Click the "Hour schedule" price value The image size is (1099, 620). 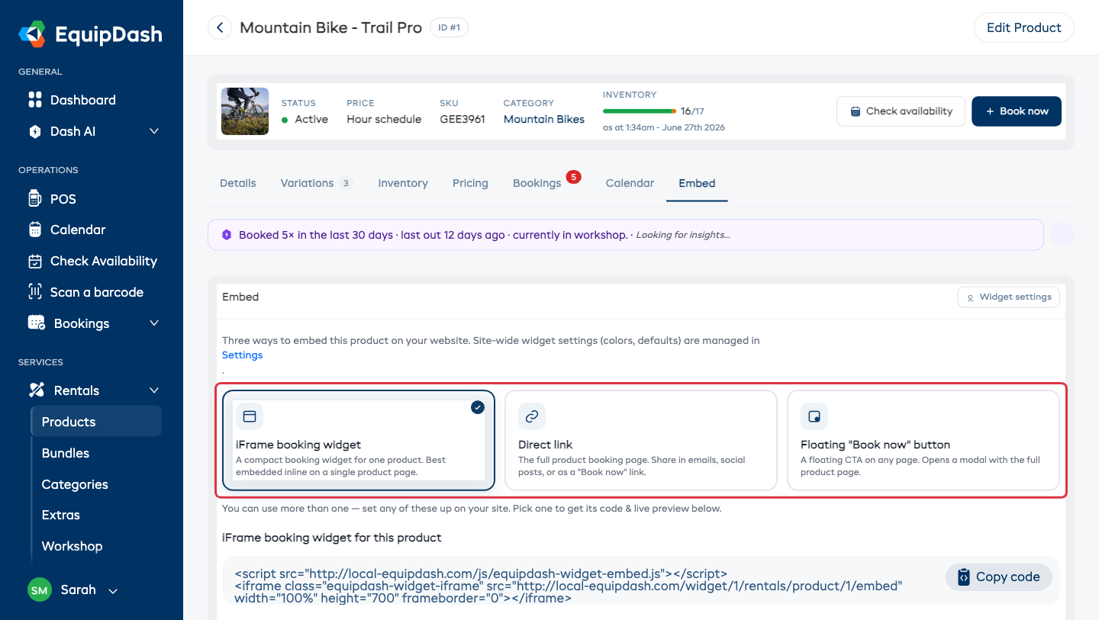point(384,119)
